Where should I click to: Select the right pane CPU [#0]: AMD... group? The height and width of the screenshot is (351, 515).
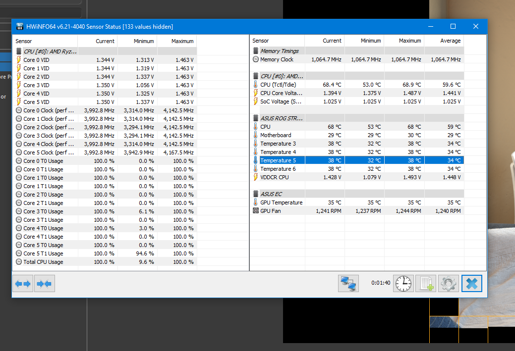tap(357, 76)
